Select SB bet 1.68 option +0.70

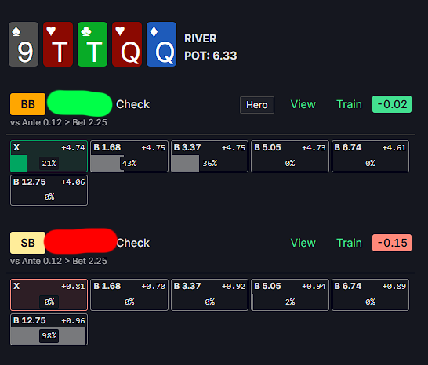point(129,295)
